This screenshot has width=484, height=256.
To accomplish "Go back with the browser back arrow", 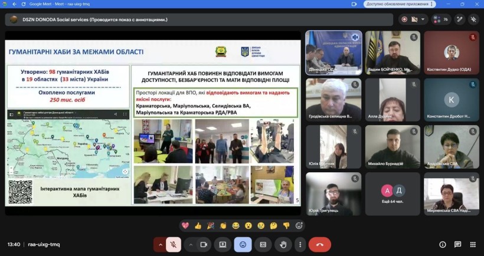I will click(x=15, y=4).
